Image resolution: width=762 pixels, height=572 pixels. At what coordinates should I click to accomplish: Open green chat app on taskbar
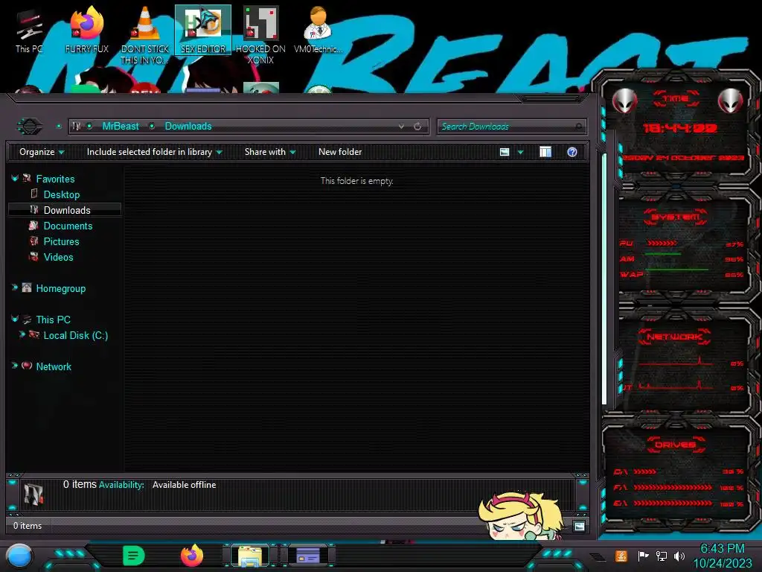click(133, 556)
